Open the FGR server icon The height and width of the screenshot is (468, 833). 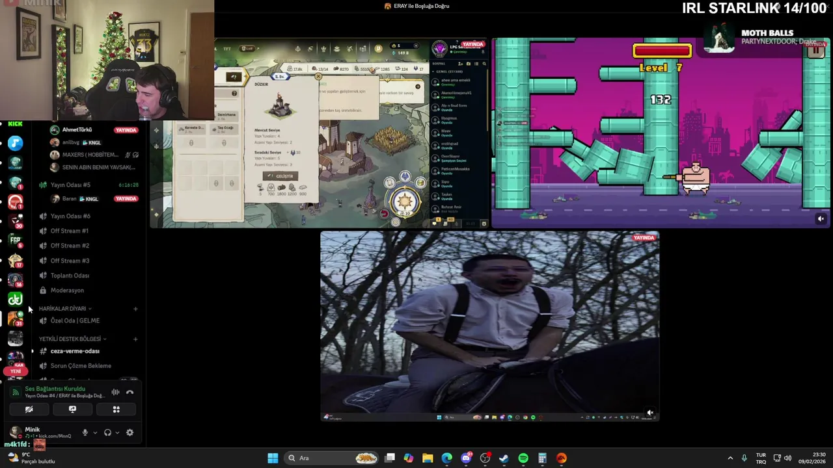click(x=15, y=240)
